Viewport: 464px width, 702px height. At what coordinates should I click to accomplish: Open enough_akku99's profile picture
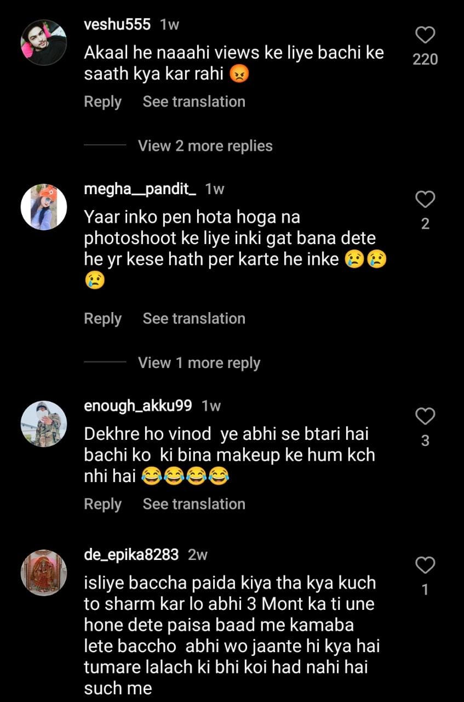[44, 424]
